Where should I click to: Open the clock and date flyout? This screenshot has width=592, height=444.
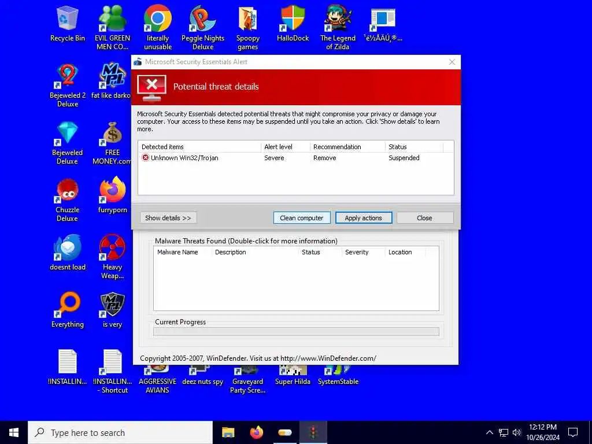pyautogui.click(x=543, y=432)
